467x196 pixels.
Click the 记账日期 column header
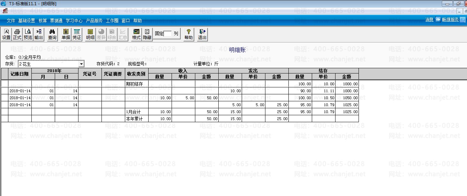[20, 74]
